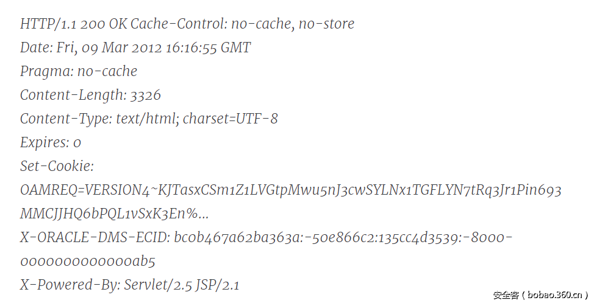
Task: Click the Expires: 0 line
Action: pos(51,143)
